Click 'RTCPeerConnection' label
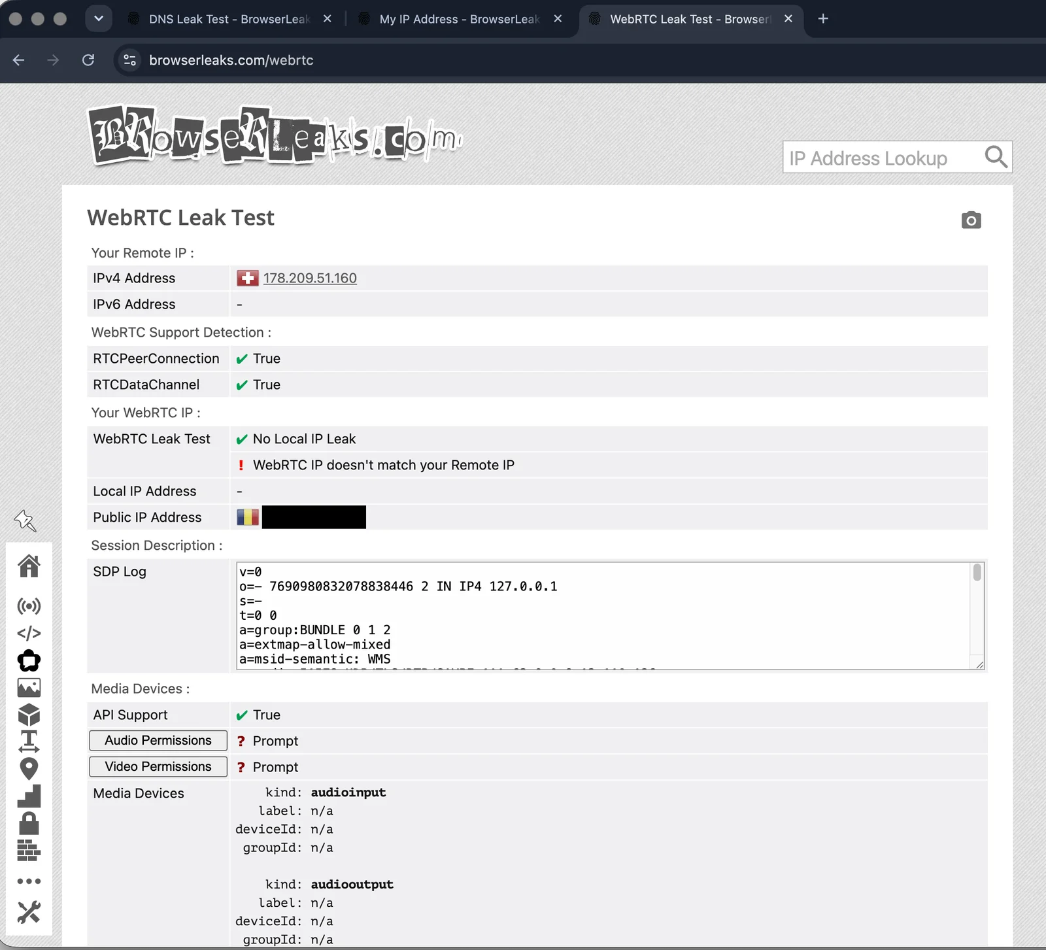1046x950 pixels. point(156,359)
